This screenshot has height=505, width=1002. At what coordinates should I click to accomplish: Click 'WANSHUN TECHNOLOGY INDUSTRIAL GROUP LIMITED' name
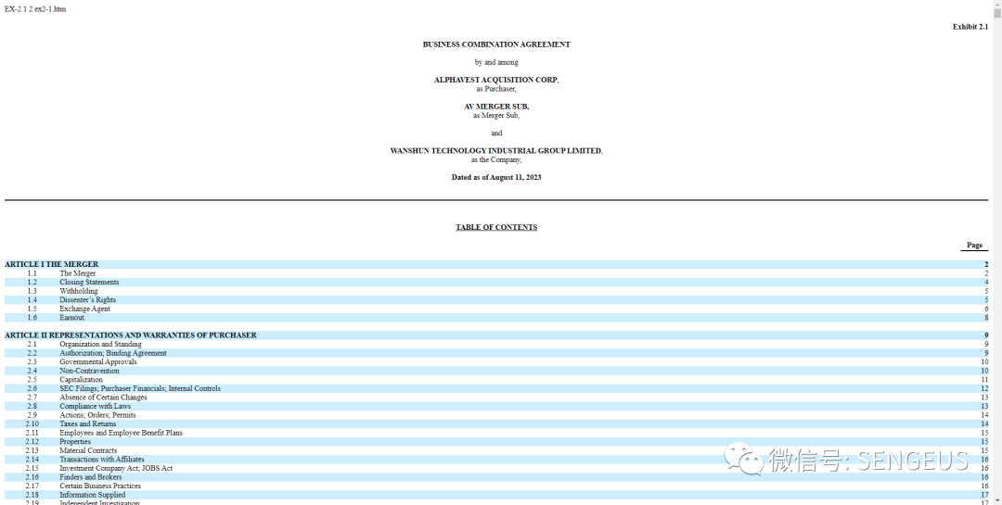pos(495,151)
